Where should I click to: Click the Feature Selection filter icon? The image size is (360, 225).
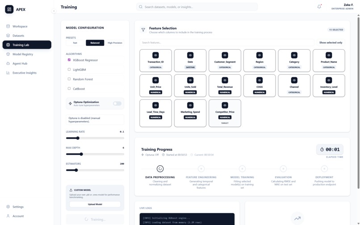(x=143, y=30)
